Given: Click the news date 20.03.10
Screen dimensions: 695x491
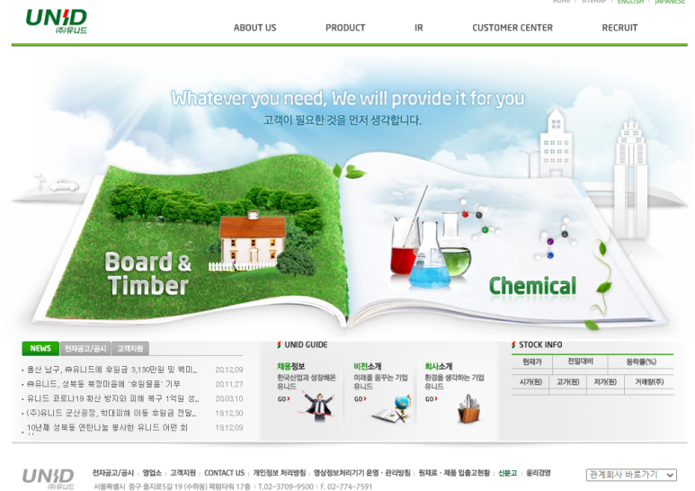Looking at the screenshot, I should [229, 399].
